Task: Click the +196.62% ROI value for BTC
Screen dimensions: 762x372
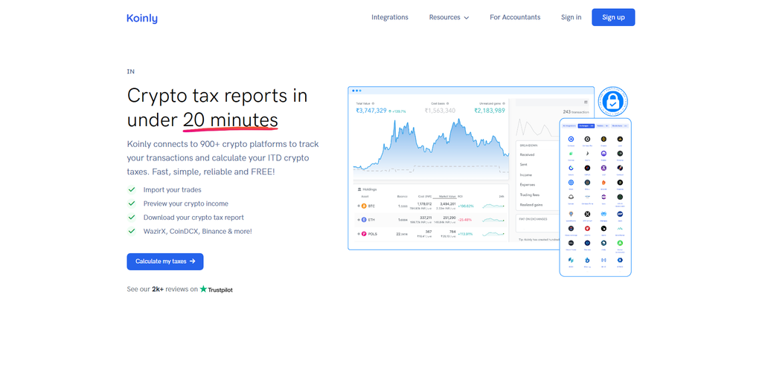Action: [x=465, y=206]
